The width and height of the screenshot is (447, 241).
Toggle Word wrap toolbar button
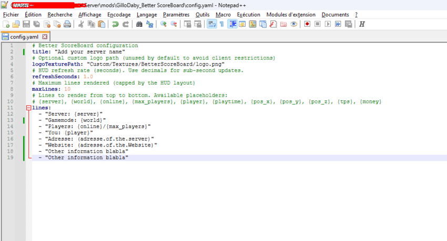click(211, 24)
